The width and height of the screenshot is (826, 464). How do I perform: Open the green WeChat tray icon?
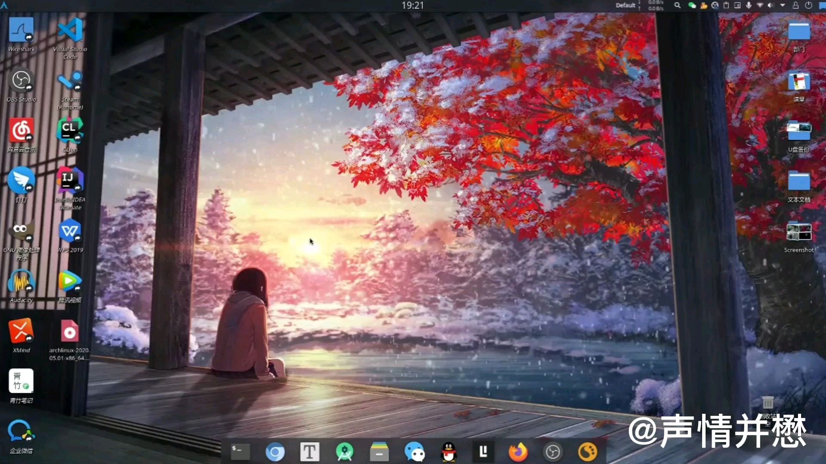692,5
